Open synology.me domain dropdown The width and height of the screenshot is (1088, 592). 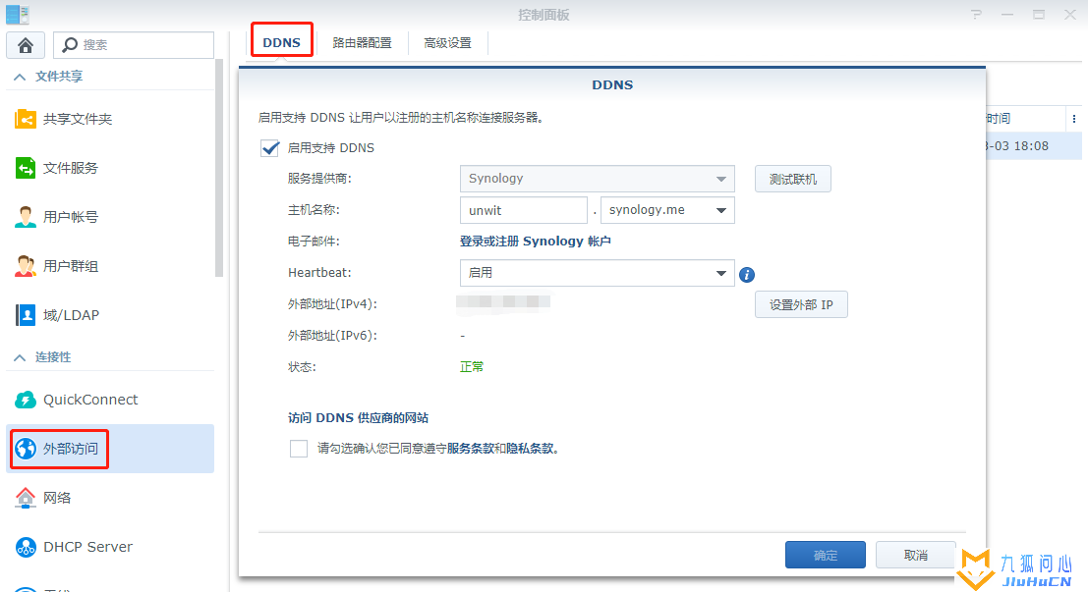666,210
